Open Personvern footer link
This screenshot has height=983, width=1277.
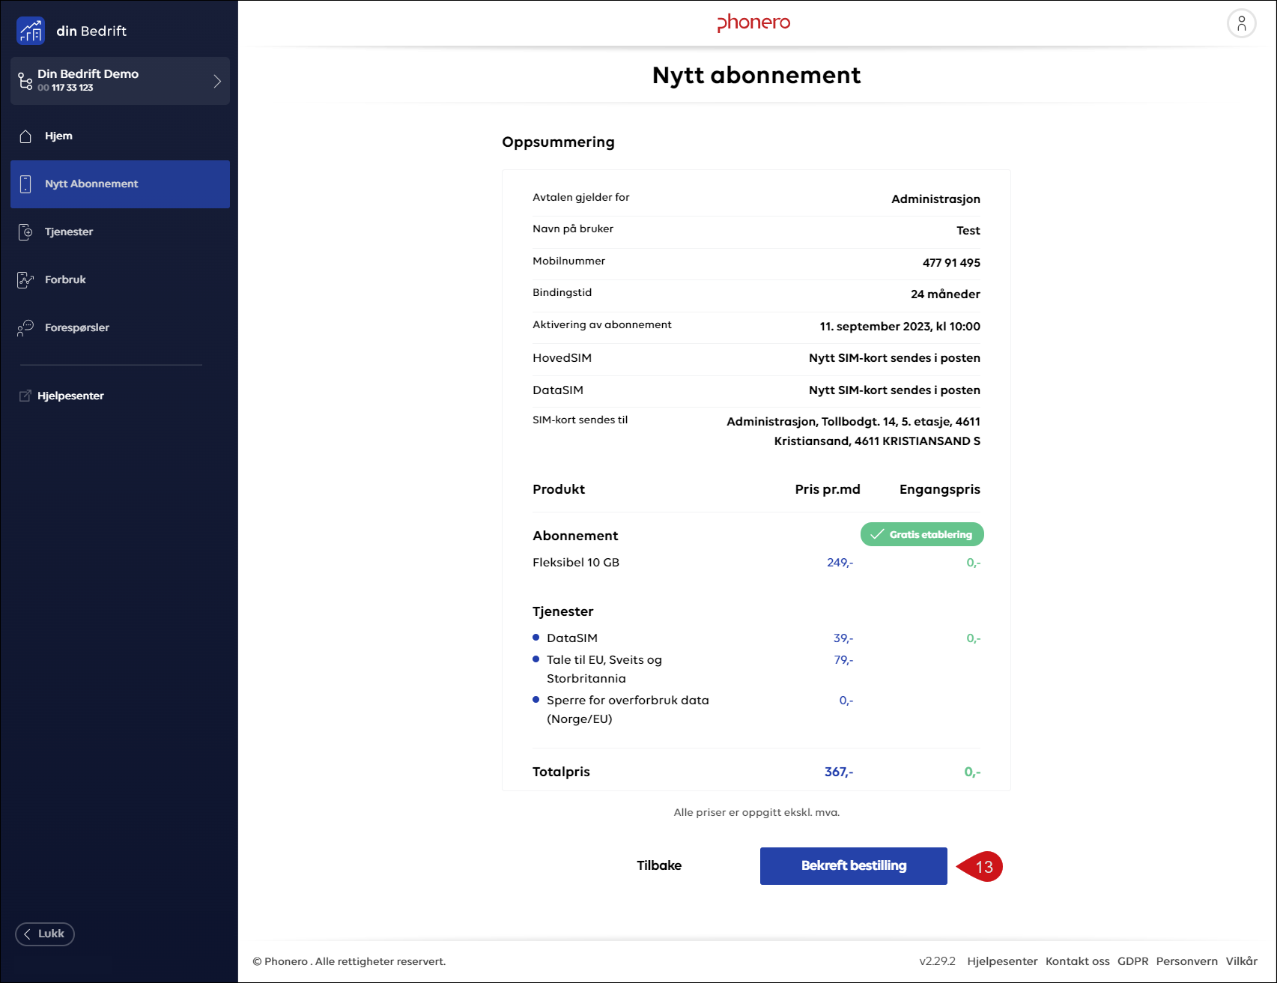click(1187, 961)
